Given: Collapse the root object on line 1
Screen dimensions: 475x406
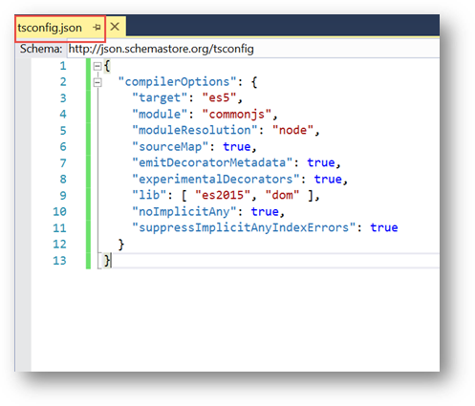Looking at the screenshot, I should click(x=97, y=66).
